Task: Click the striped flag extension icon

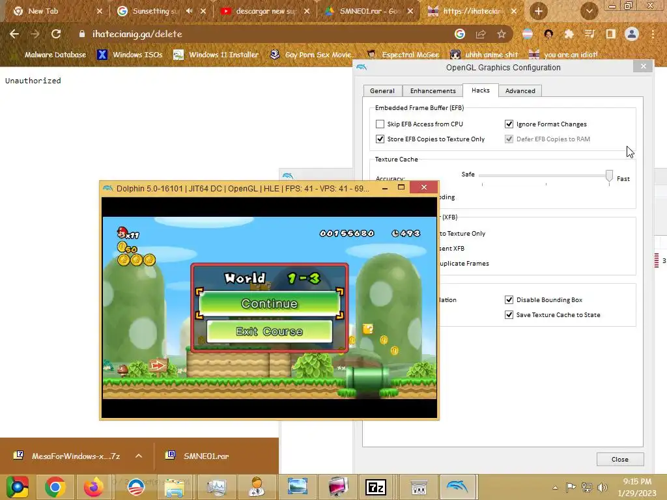Action: point(528,34)
